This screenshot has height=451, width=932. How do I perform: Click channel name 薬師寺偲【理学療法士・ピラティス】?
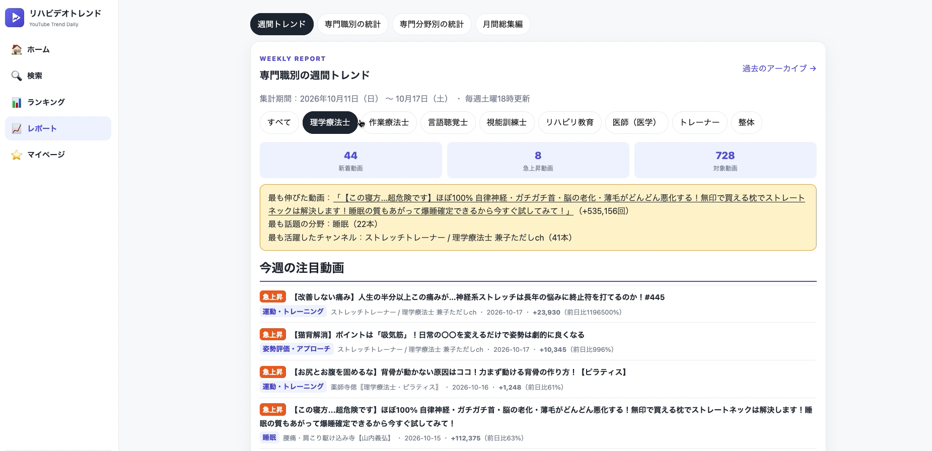pos(386,387)
